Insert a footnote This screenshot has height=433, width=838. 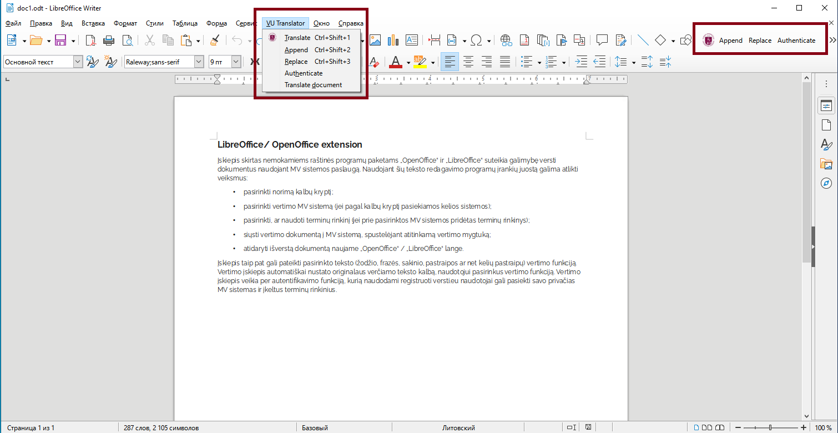pos(524,40)
